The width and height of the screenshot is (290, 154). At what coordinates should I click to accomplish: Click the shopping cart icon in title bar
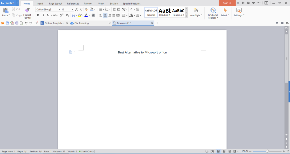tap(238, 3)
